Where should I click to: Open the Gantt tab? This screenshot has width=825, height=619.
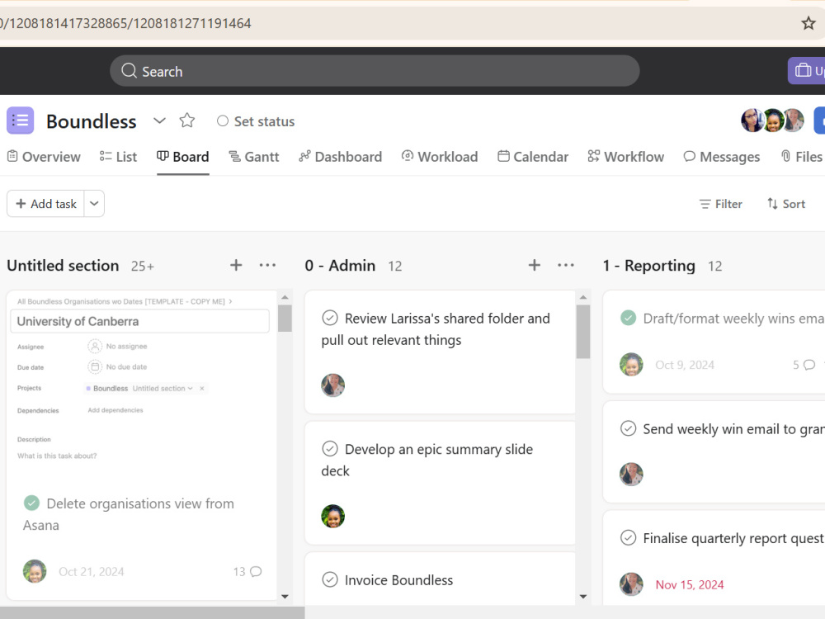point(253,157)
